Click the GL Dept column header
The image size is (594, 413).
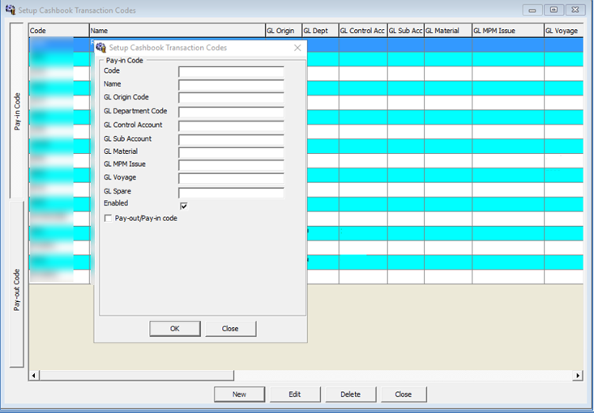coord(320,31)
